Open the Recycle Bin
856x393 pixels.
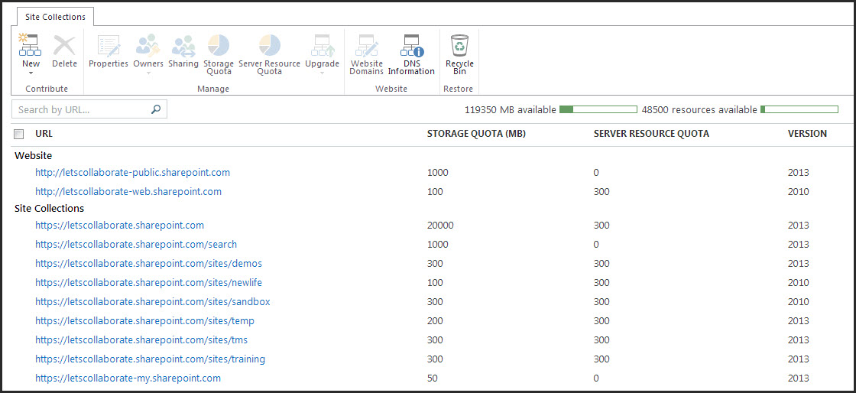(459, 47)
